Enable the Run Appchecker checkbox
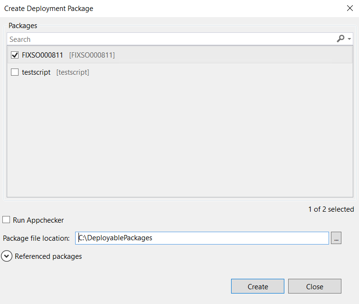This screenshot has height=304, width=359. pos(6,220)
